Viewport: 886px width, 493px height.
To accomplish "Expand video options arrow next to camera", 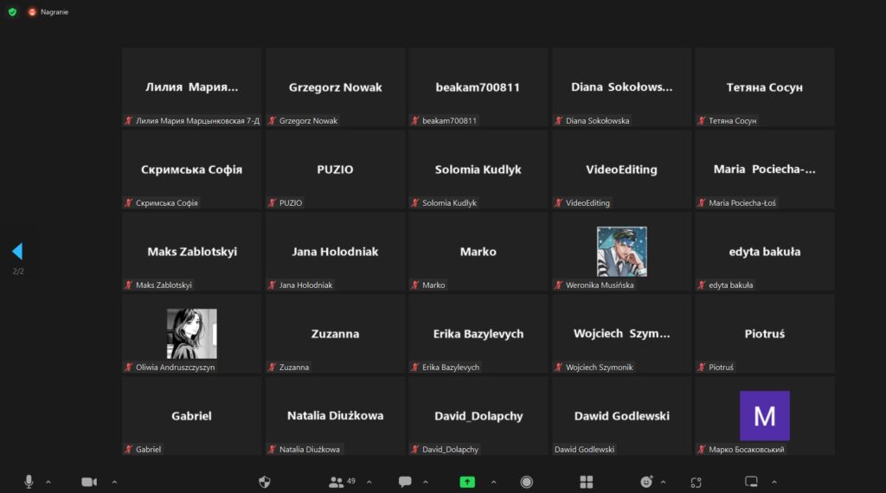I will point(114,482).
